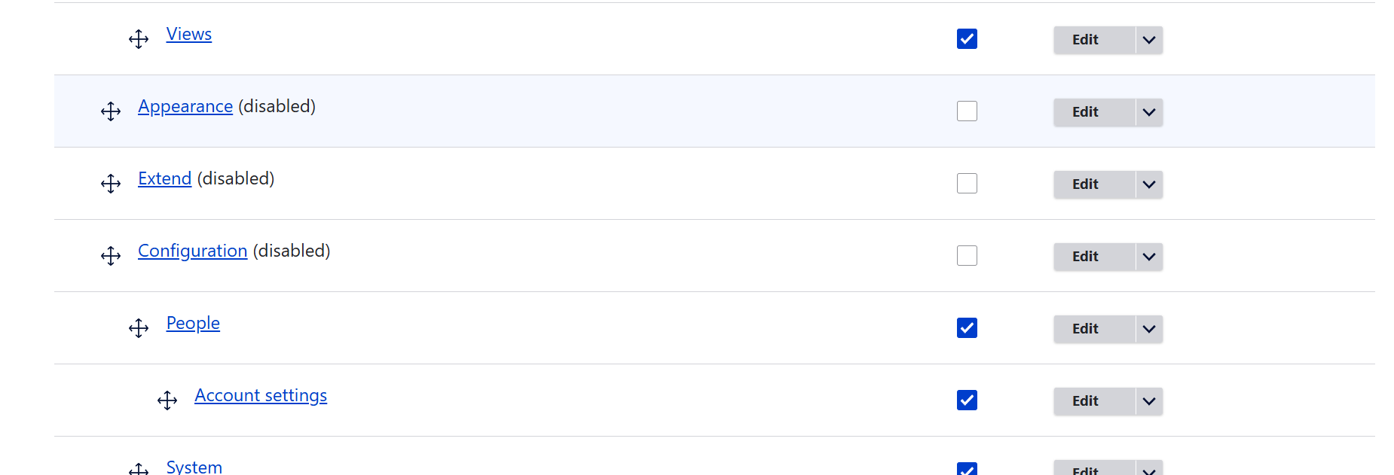Tick the Extend enabled checkbox
The width and height of the screenshot is (1394, 475).
pyautogui.click(x=967, y=184)
